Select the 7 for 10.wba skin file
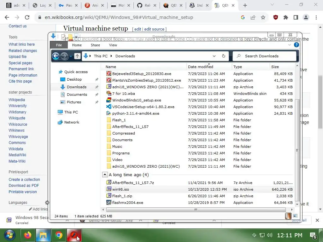 click(x=123, y=94)
